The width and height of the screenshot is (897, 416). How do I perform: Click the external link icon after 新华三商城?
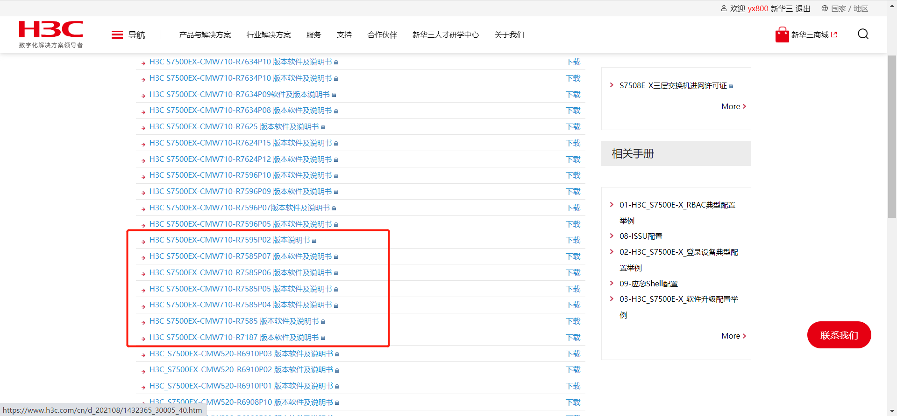834,35
